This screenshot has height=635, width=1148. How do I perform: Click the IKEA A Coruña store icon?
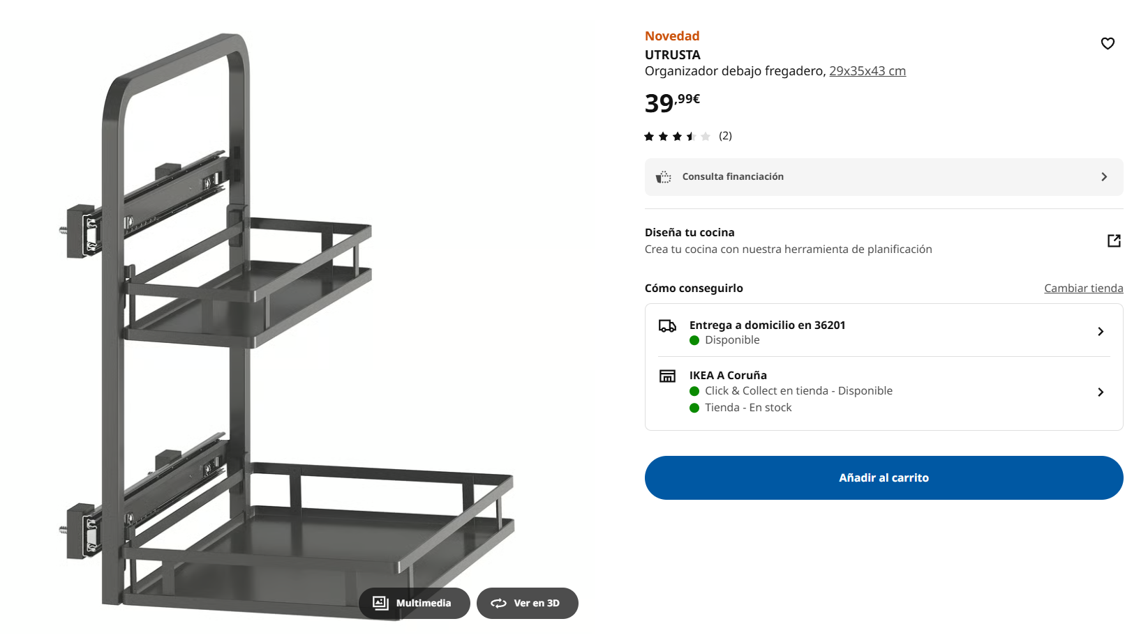pos(667,376)
